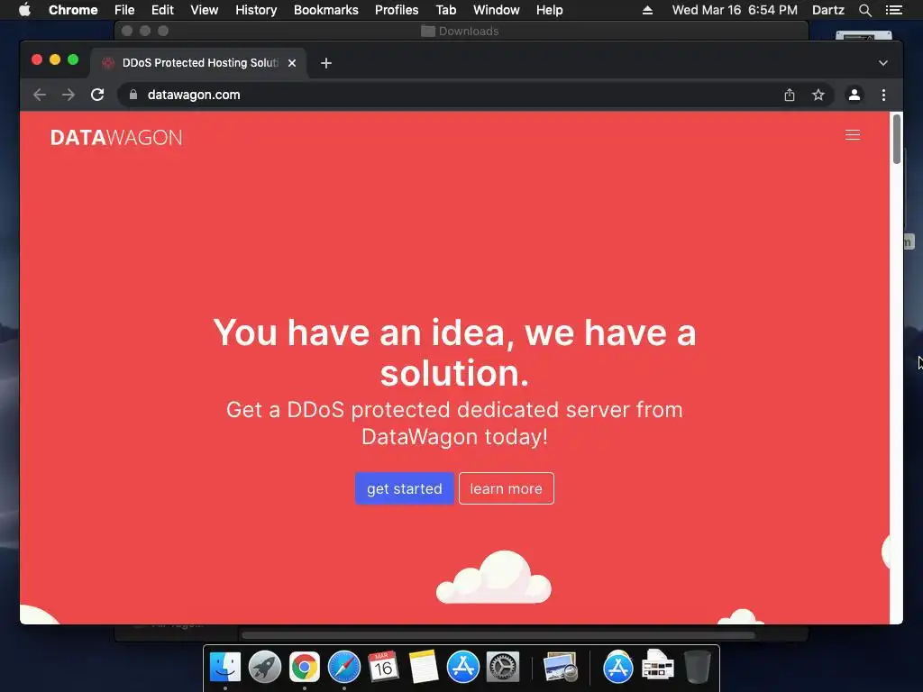923x692 pixels.
Task: Open the History menu
Action: coord(256,10)
